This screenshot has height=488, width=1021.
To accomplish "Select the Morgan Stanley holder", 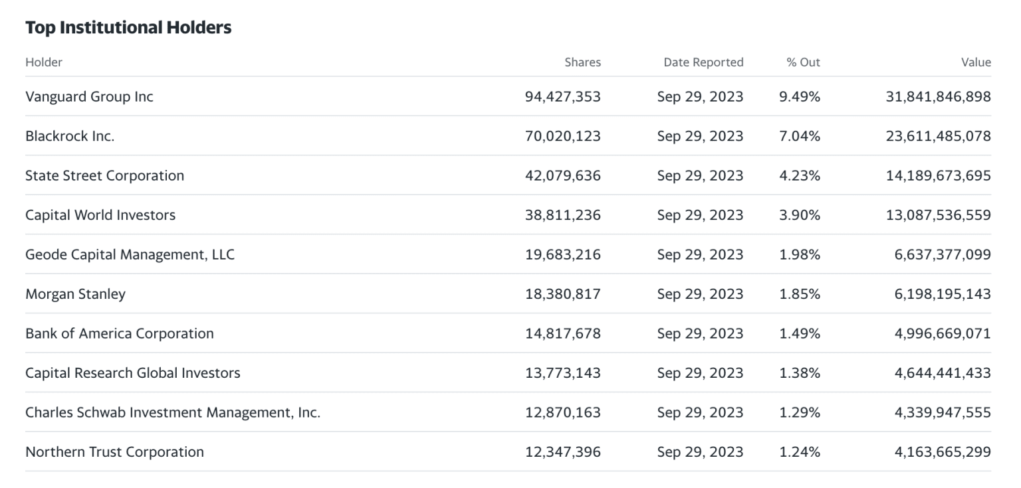I will 75,294.
